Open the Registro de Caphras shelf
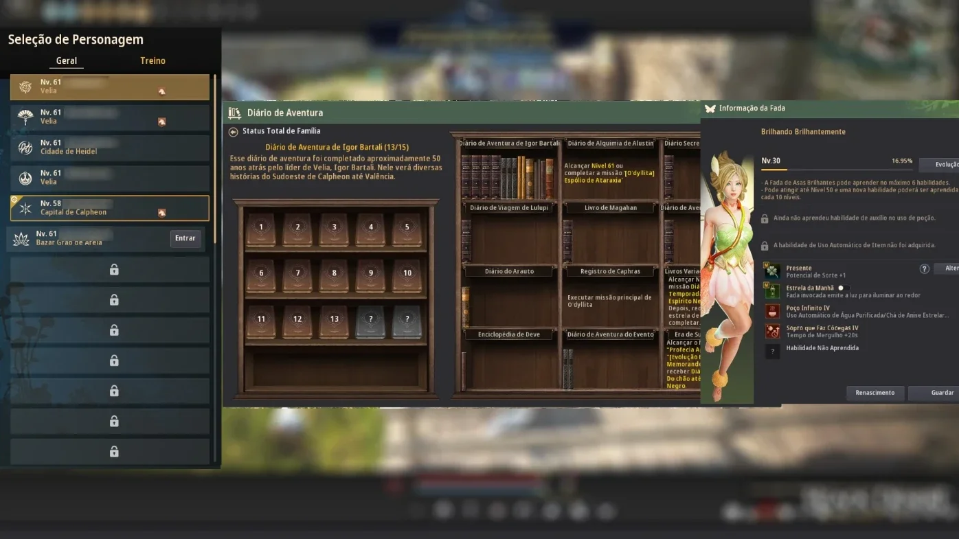This screenshot has width=959, height=539. tap(610, 297)
